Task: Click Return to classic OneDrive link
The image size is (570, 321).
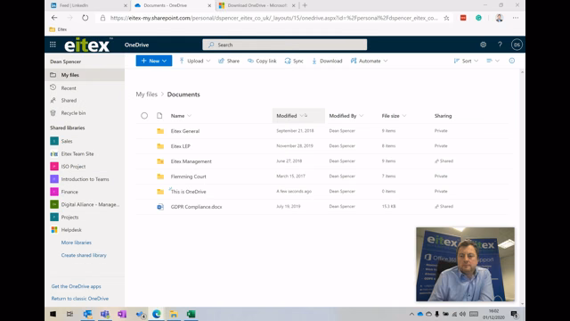Action: click(x=80, y=299)
